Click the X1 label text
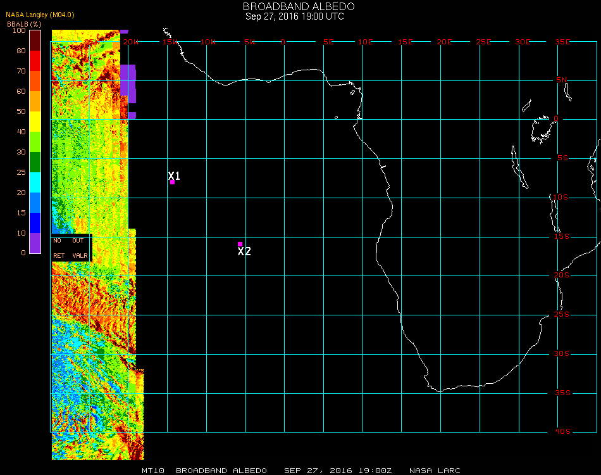601x475 pixels. 174,175
